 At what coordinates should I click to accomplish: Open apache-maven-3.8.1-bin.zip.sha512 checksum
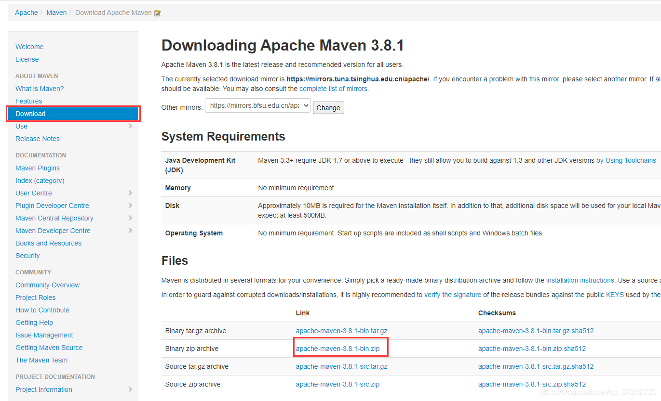pyautogui.click(x=532, y=349)
